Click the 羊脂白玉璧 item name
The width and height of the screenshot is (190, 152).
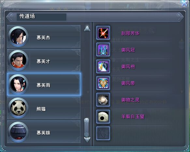(133, 117)
